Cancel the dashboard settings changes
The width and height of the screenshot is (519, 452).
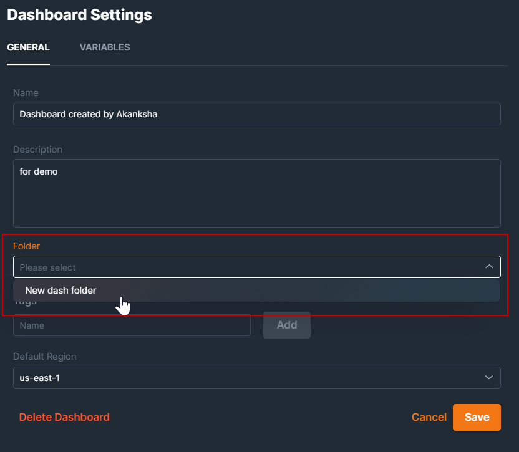[x=429, y=417]
